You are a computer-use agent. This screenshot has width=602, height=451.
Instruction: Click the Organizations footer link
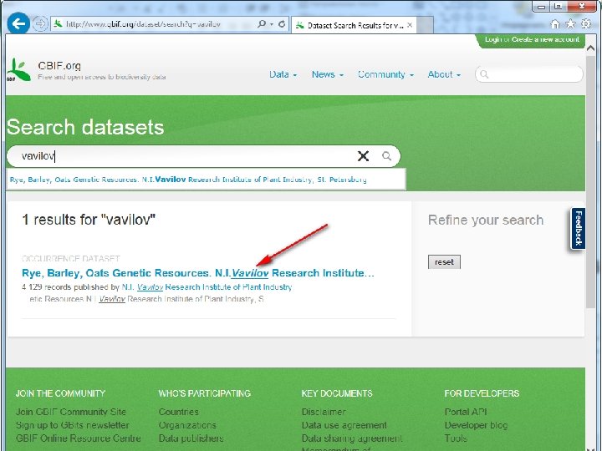click(187, 425)
